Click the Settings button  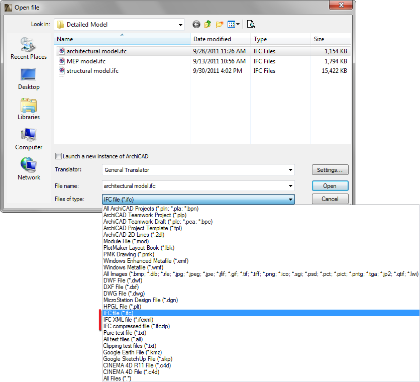(x=330, y=169)
